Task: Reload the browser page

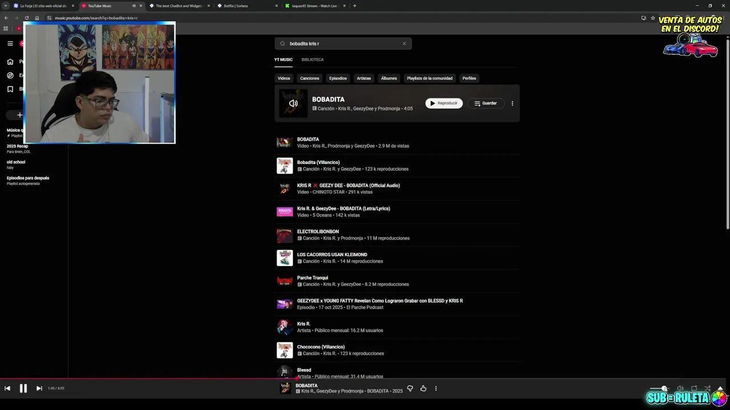Action: [26, 18]
